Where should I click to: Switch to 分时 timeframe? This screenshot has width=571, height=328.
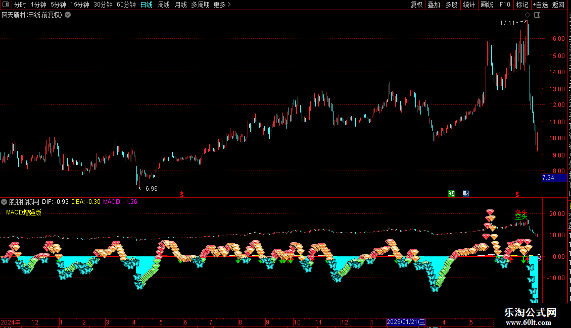[x=20, y=5]
